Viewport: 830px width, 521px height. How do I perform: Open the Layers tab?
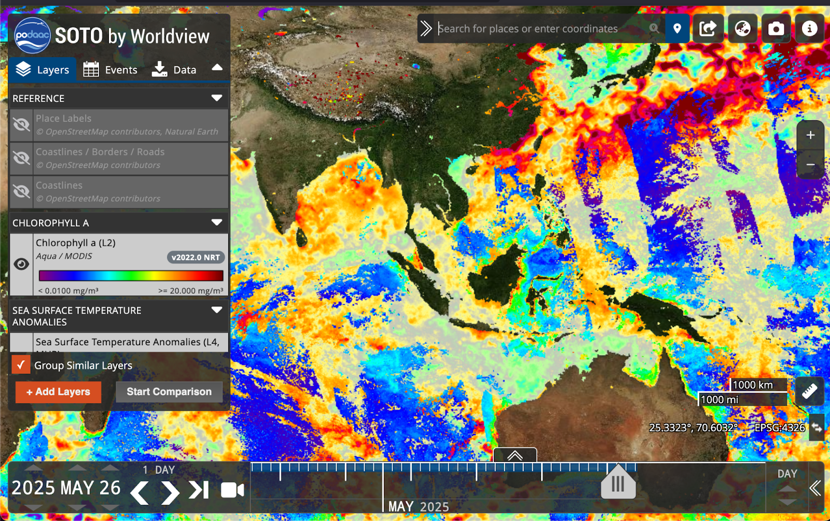43,69
